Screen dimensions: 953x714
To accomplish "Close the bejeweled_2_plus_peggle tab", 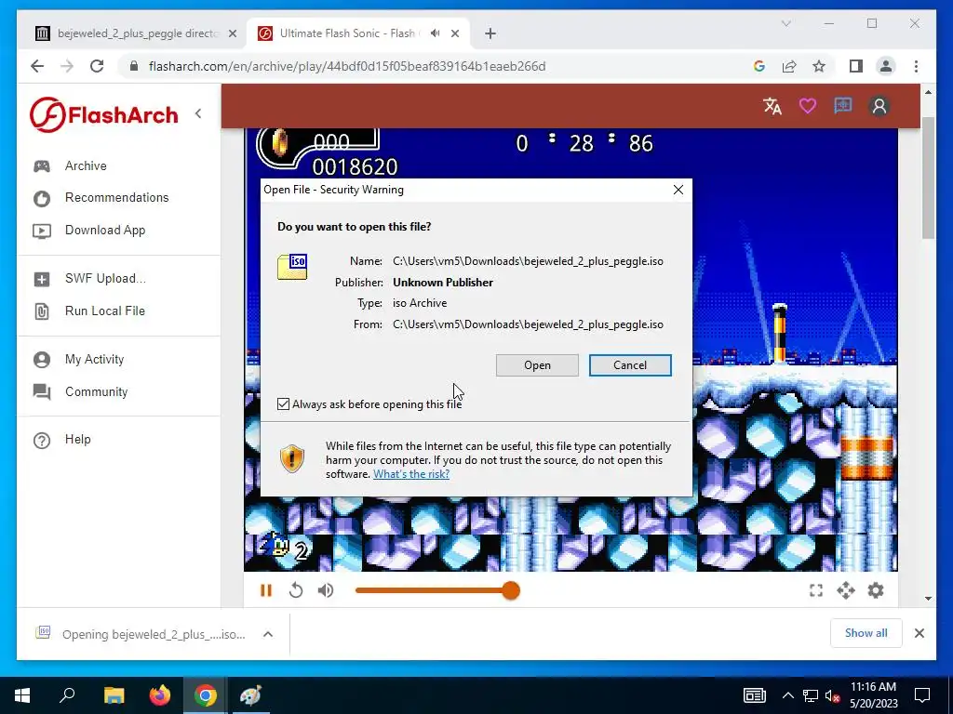I will (x=232, y=33).
